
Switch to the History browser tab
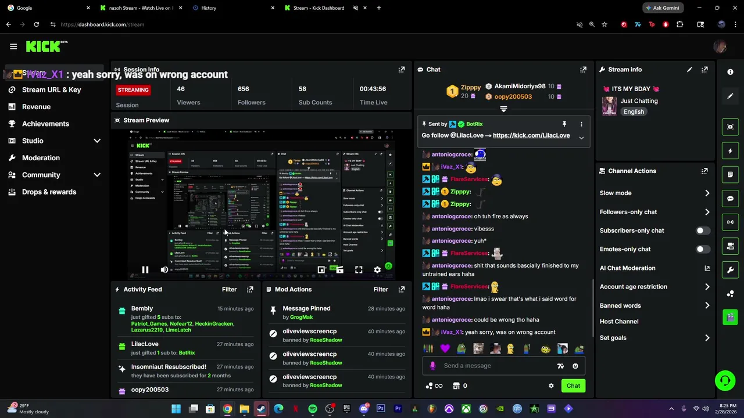click(233, 8)
